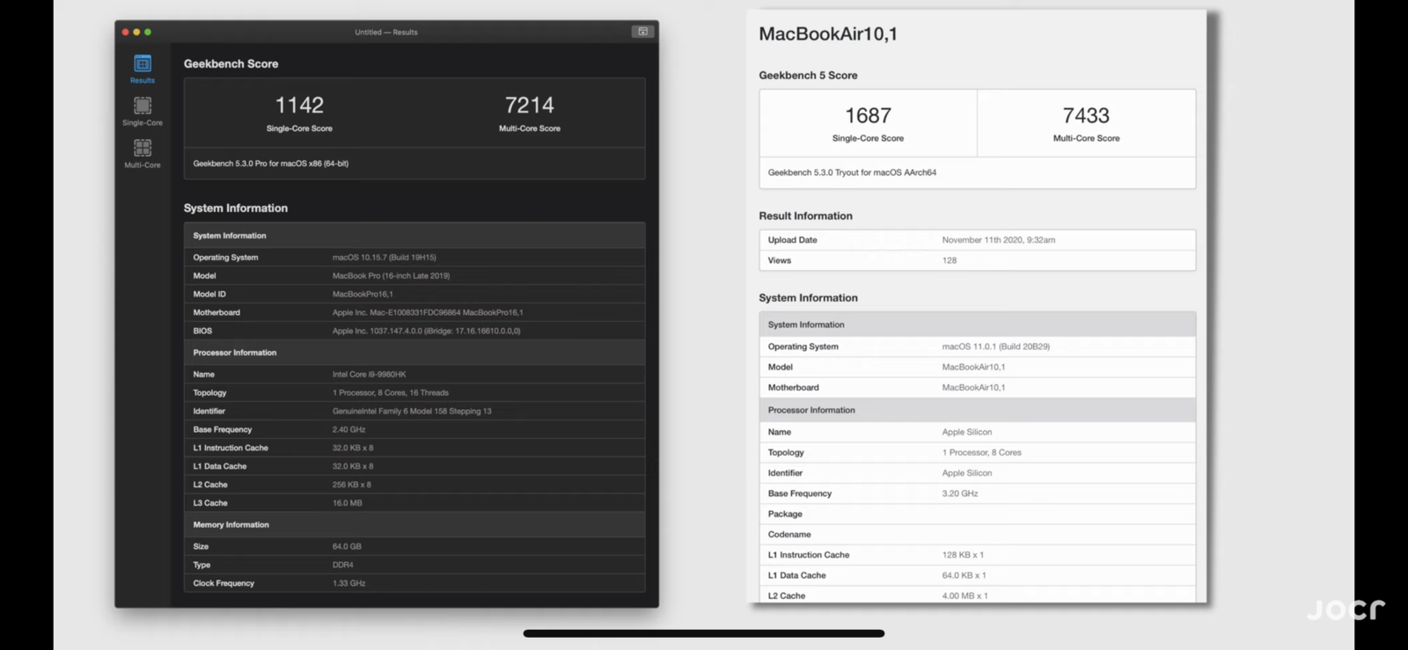Click the "Memory Information" header
Screen dimensions: 1408x650
[x=231, y=525]
